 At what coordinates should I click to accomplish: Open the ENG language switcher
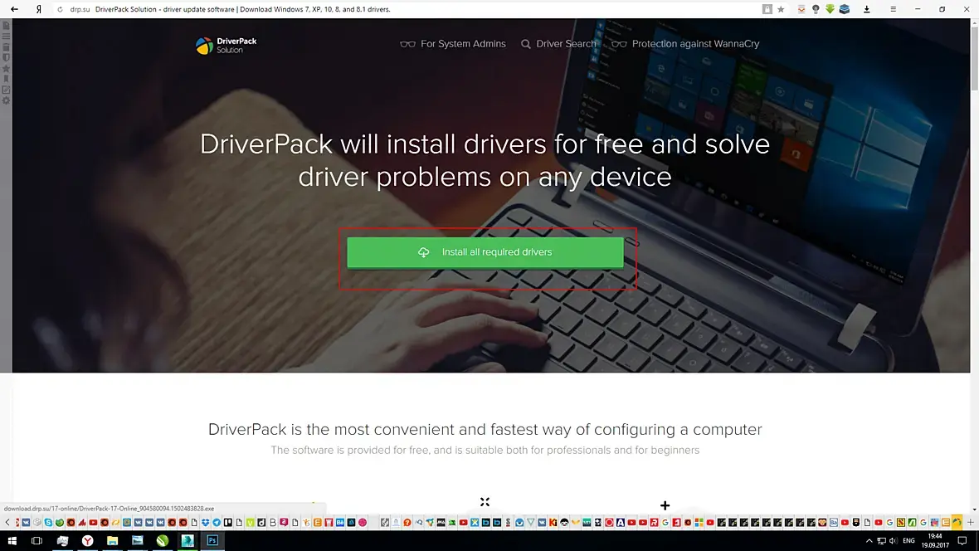(x=909, y=540)
